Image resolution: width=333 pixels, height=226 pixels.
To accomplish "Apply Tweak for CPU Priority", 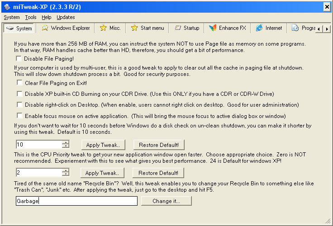I will [x=102, y=173].
